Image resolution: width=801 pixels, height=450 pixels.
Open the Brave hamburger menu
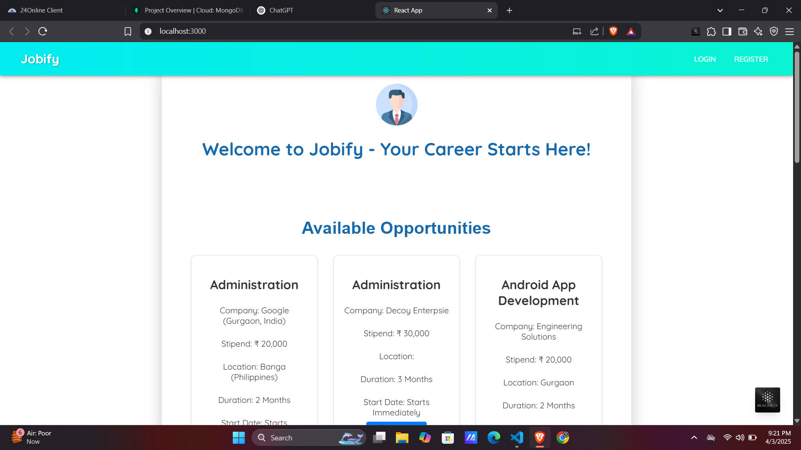790,31
